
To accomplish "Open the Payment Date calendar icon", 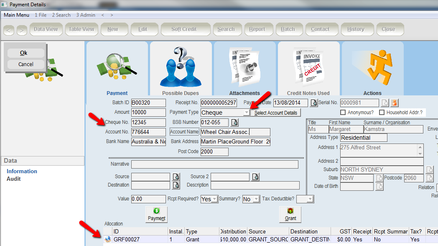I will [313, 103].
